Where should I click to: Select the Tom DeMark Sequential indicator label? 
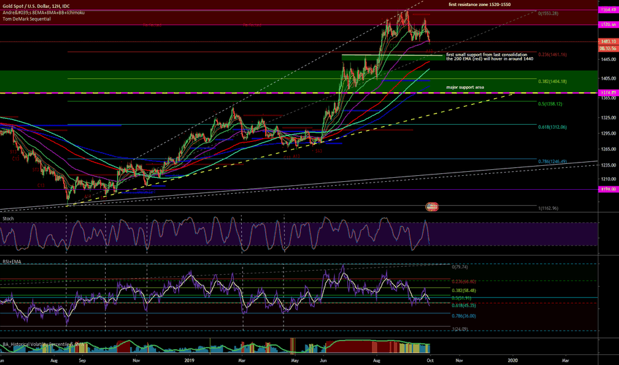(x=27, y=19)
